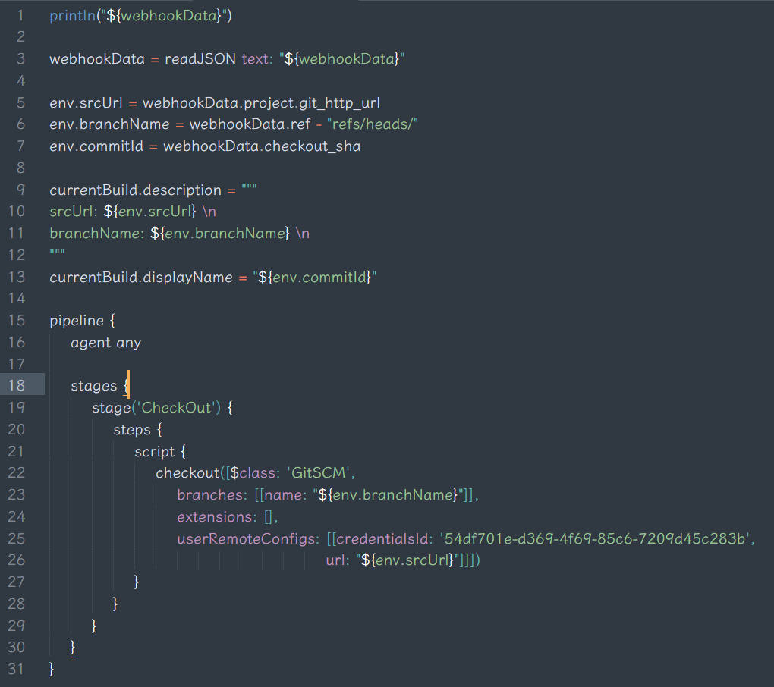
Task: Click the stages keyword on line 18
Action: tap(94, 386)
